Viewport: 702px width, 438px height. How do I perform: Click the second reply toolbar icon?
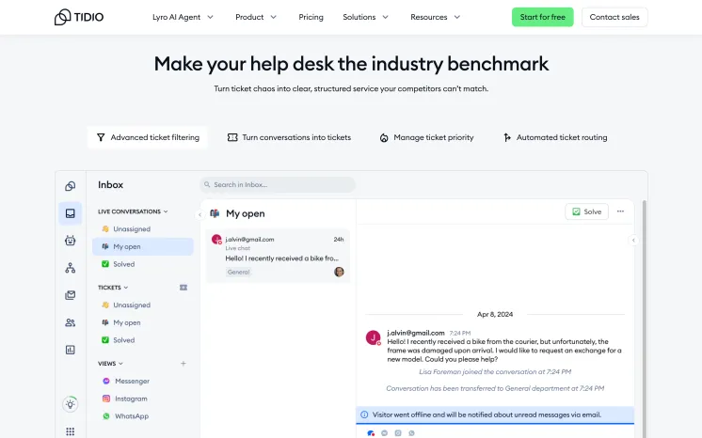385,433
